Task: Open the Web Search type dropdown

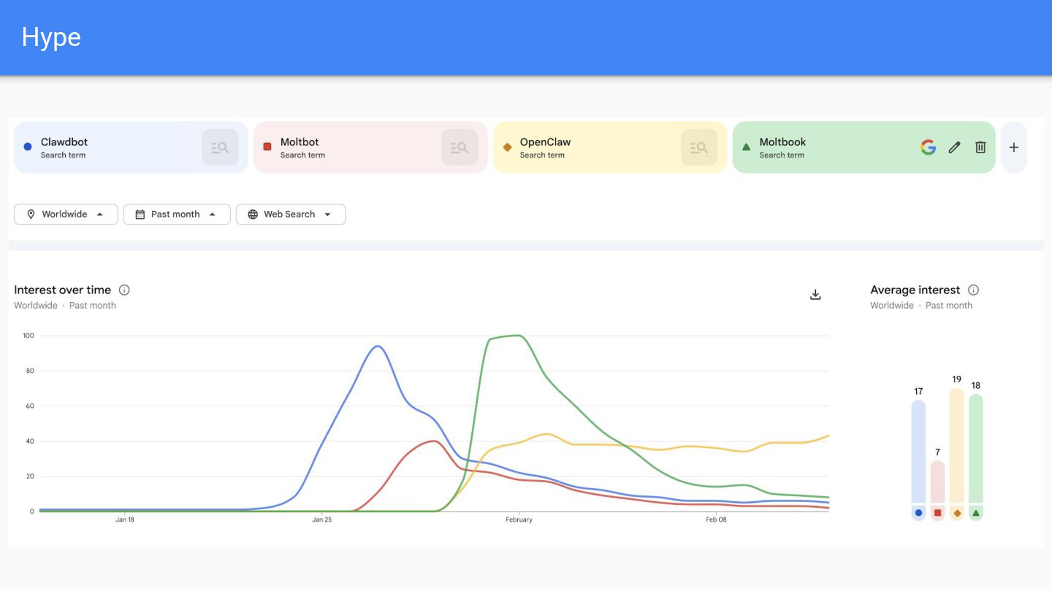Action: tap(291, 215)
